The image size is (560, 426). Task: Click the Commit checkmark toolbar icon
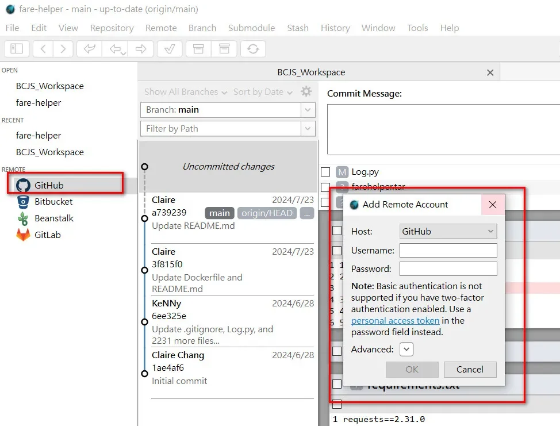[x=170, y=48]
